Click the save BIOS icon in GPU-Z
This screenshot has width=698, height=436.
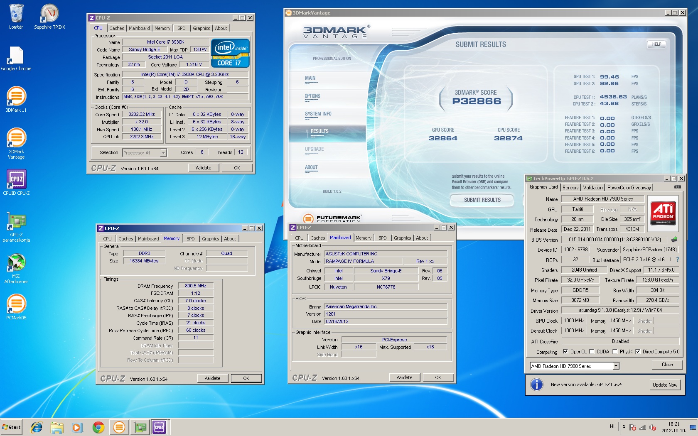(x=674, y=239)
